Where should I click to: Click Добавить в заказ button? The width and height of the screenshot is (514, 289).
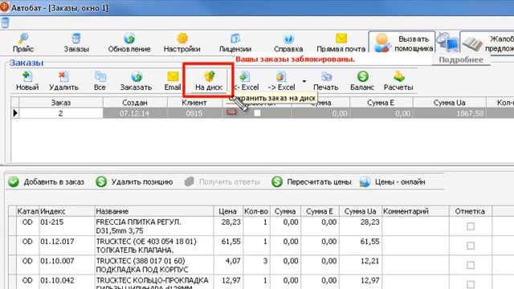pyautogui.click(x=47, y=182)
